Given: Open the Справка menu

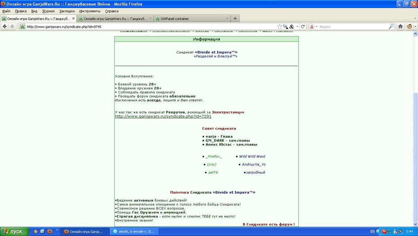Looking at the screenshot, I should (112, 11).
